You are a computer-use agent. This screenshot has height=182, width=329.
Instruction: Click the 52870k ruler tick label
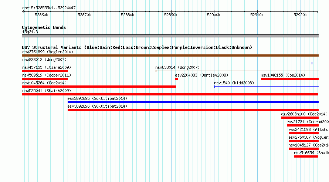click(84, 15)
